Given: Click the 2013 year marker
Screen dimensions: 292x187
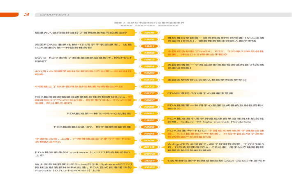Looking at the screenshot, I should point(149,147).
